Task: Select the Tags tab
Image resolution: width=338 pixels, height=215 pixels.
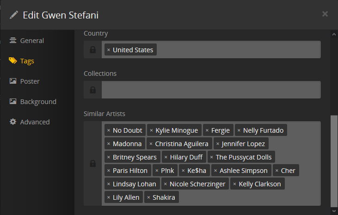Action: coord(27,61)
